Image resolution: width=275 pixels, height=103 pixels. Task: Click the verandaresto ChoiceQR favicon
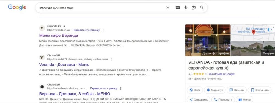(x=42, y=86)
